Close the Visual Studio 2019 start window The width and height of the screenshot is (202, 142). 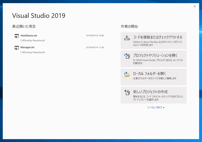tap(195, 6)
